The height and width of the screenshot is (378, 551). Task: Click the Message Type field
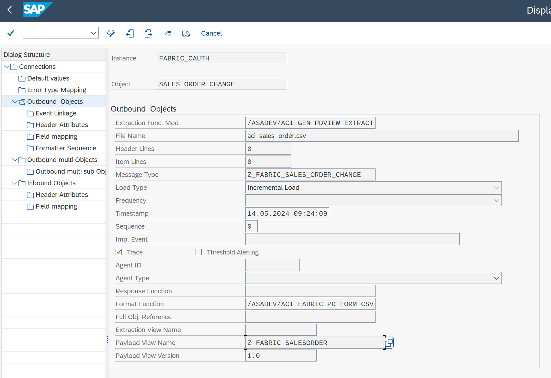click(x=310, y=175)
